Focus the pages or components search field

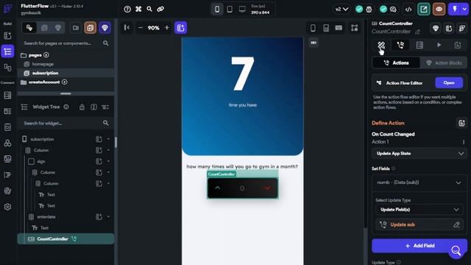click(65, 43)
